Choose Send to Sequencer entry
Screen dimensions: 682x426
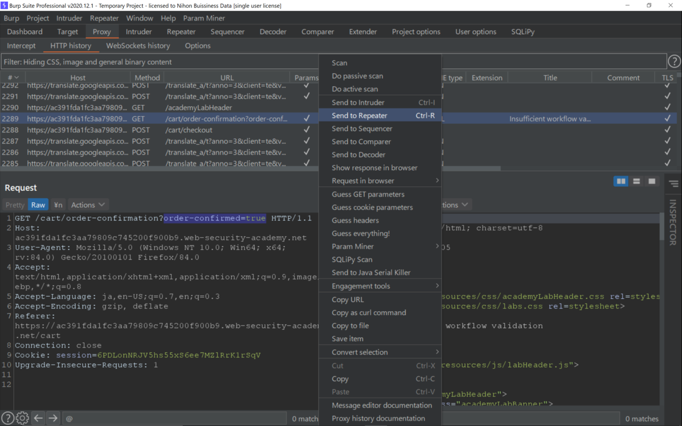(x=380, y=128)
